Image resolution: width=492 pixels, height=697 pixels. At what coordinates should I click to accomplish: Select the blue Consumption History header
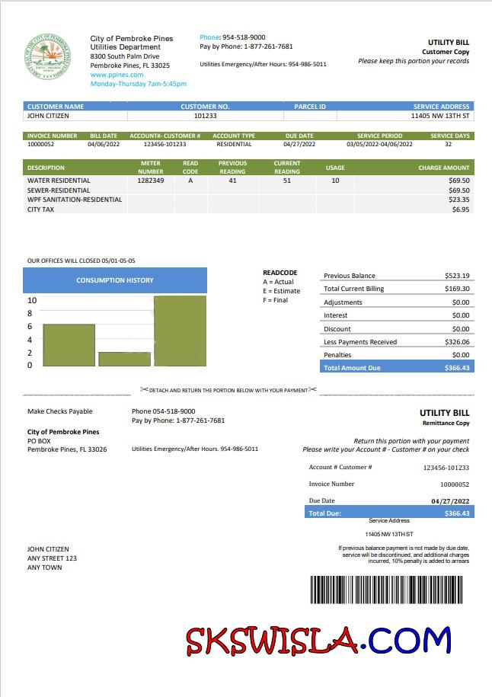tap(114, 280)
